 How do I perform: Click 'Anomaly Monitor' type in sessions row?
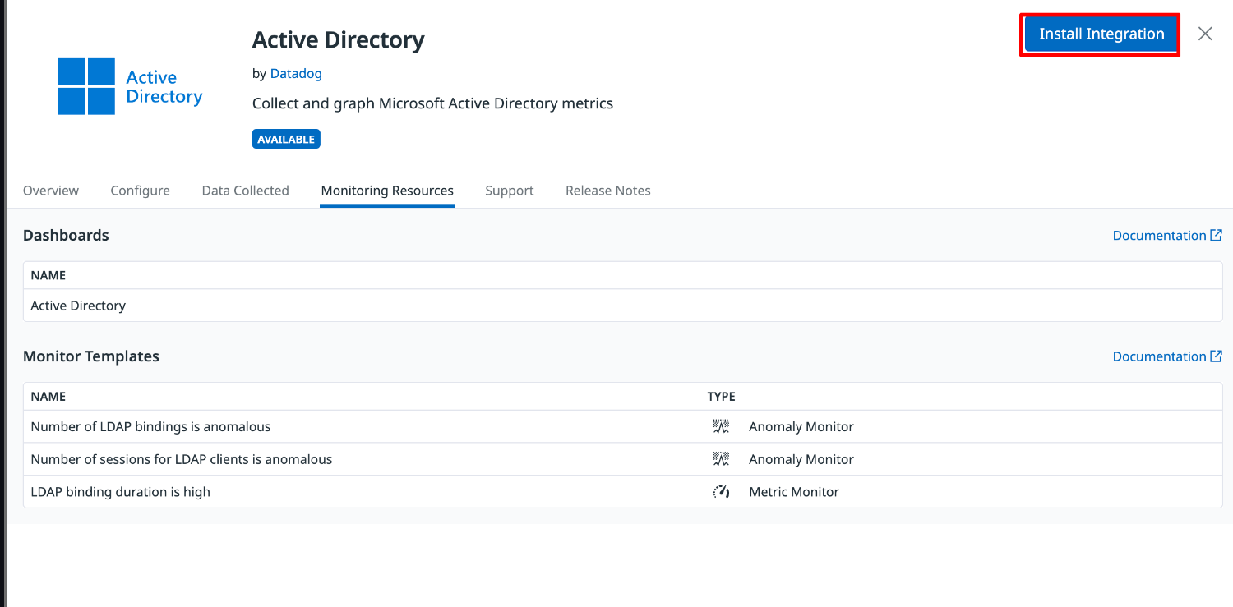[801, 459]
